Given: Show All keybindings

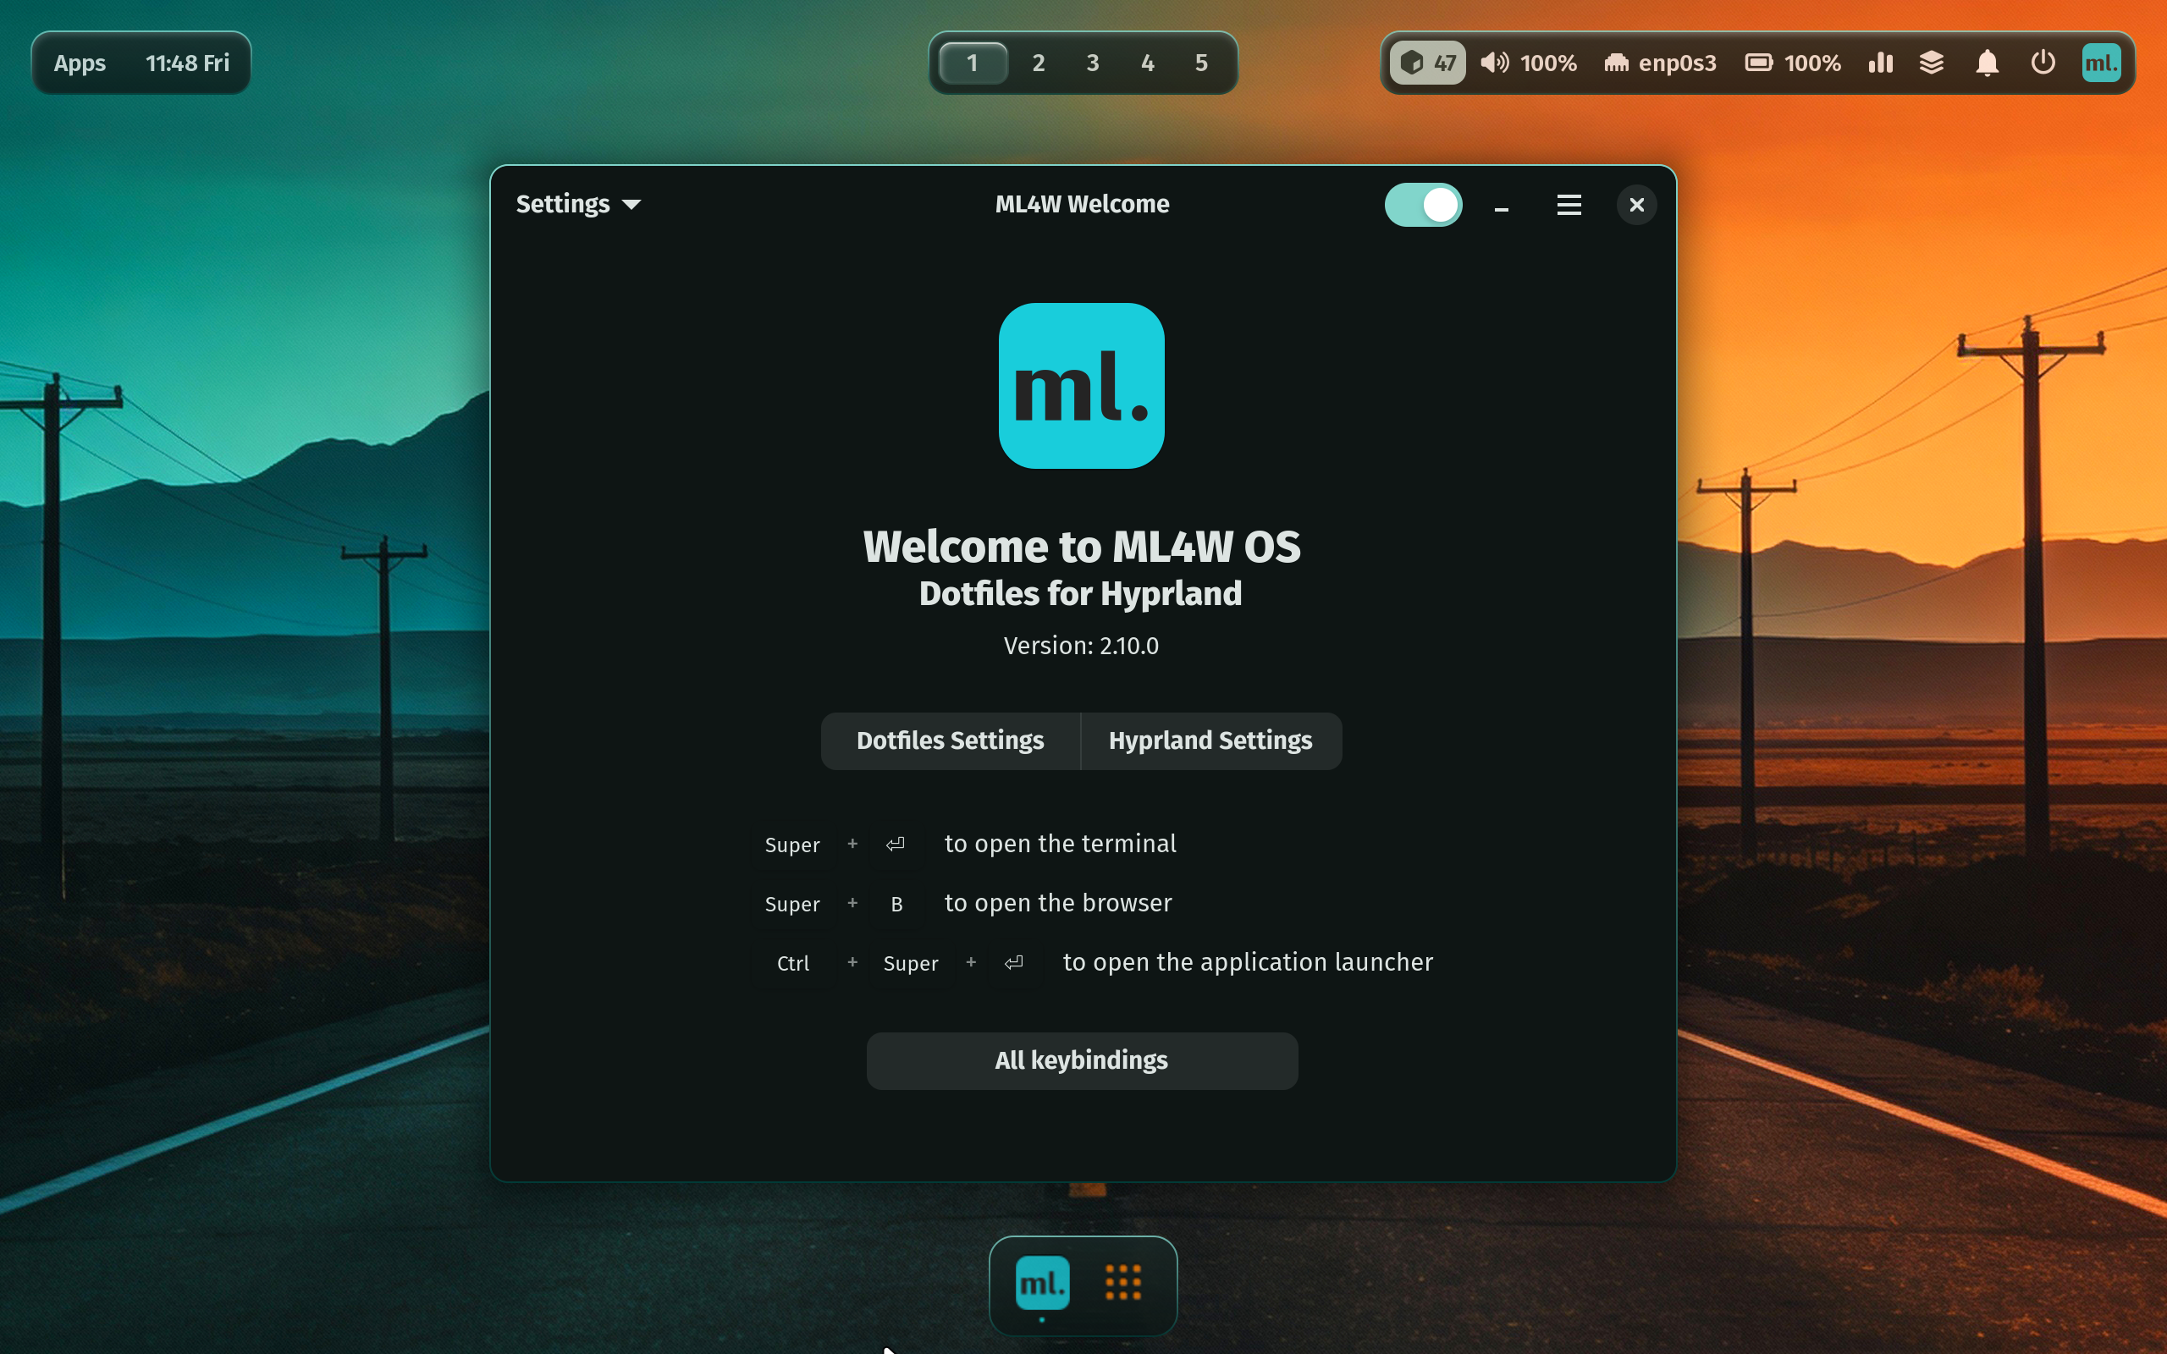Looking at the screenshot, I should 1082,1060.
